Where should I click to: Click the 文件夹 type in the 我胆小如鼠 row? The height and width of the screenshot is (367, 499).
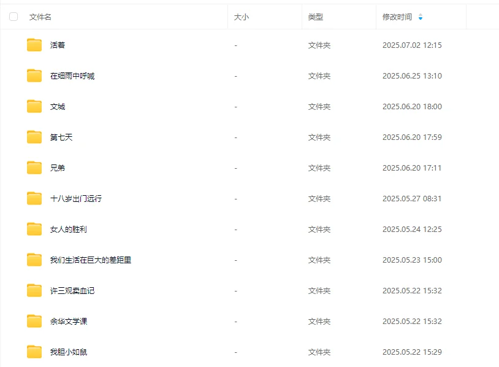point(319,352)
